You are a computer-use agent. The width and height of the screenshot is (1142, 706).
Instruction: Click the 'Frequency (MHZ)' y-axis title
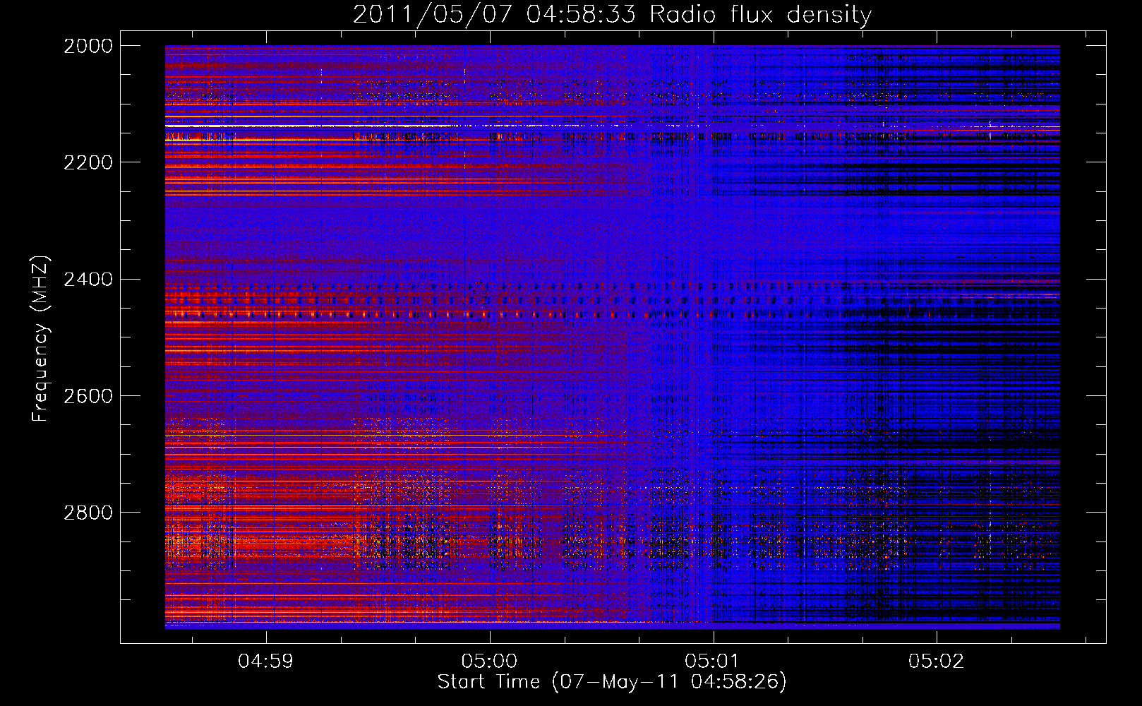tap(40, 339)
